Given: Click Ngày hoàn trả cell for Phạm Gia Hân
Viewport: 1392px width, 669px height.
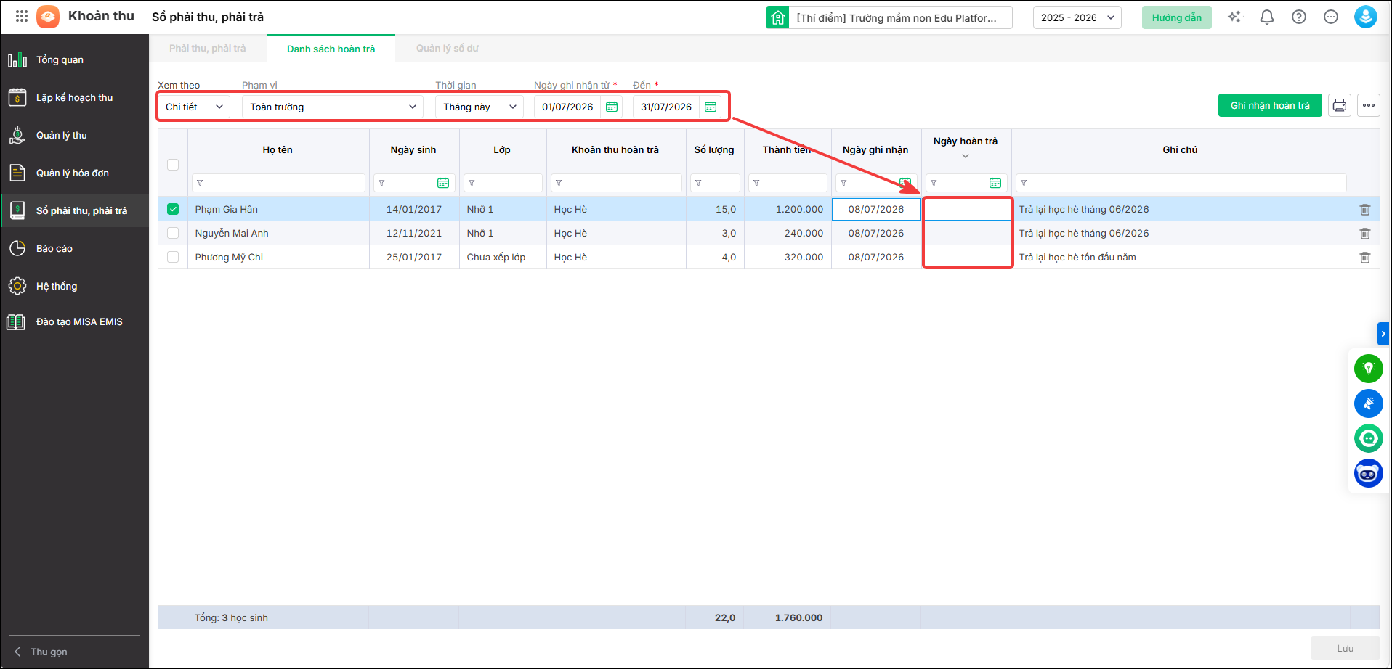Looking at the screenshot, I should pyautogui.click(x=967, y=209).
